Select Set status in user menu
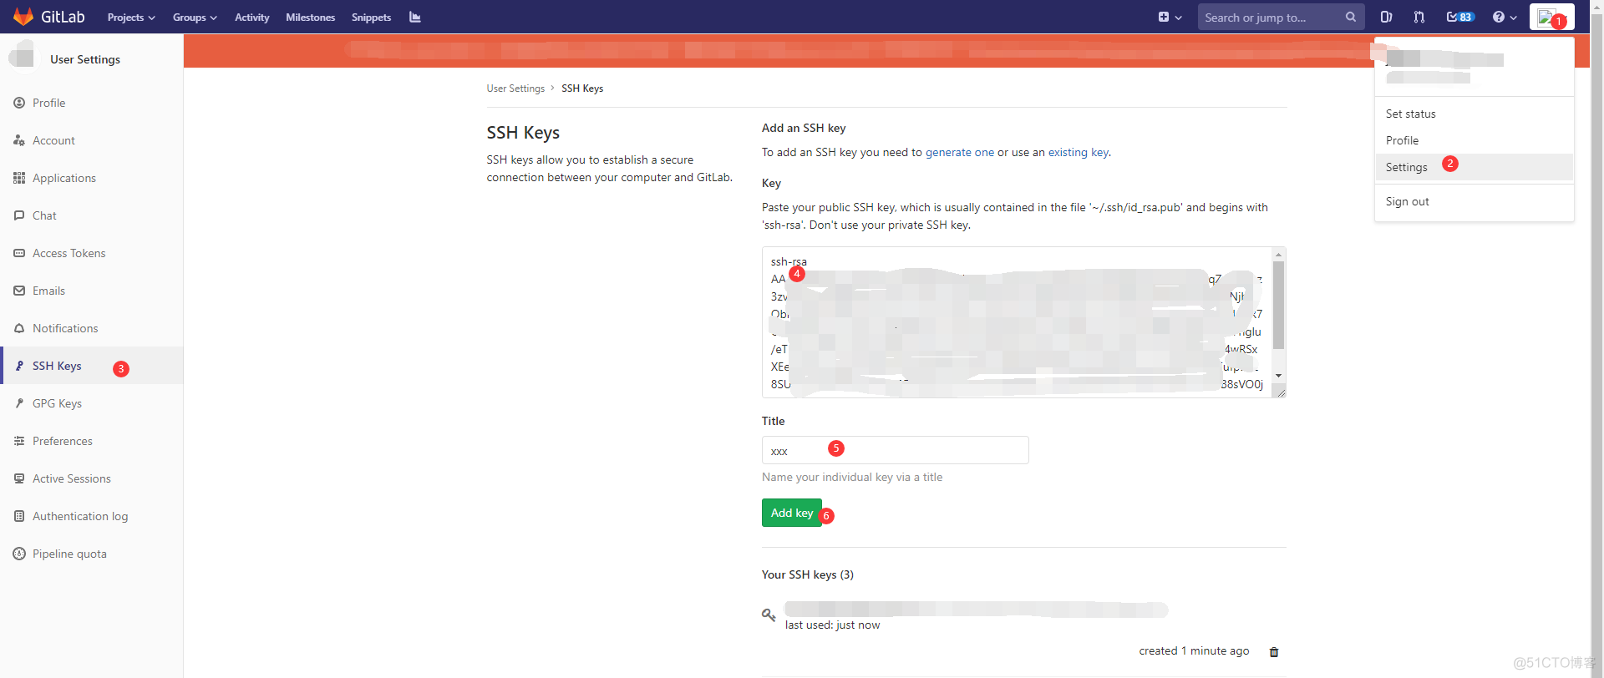This screenshot has width=1604, height=678. point(1410,114)
